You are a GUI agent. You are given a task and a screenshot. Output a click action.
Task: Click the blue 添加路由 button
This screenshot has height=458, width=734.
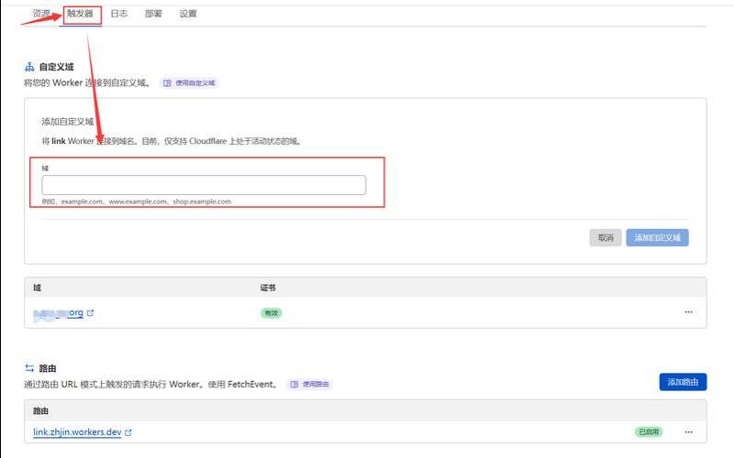click(x=683, y=382)
